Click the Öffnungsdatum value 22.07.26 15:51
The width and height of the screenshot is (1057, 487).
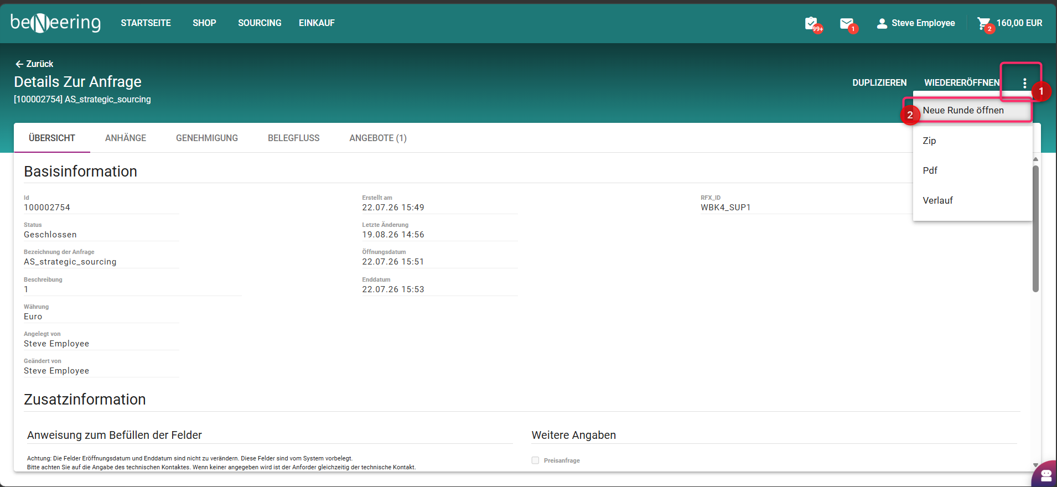click(393, 262)
